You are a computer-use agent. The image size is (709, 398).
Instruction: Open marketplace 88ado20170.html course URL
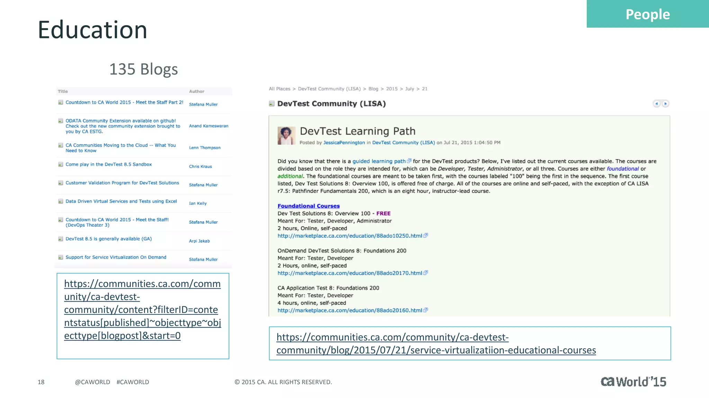click(x=350, y=273)
